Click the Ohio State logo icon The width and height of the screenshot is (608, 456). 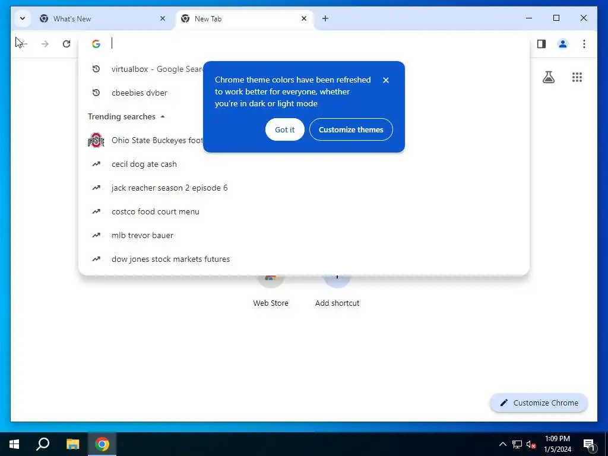[x=96, y=140]
